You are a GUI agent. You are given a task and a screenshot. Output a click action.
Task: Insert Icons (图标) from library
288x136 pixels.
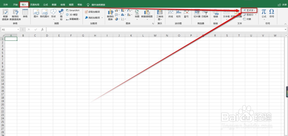61,15
